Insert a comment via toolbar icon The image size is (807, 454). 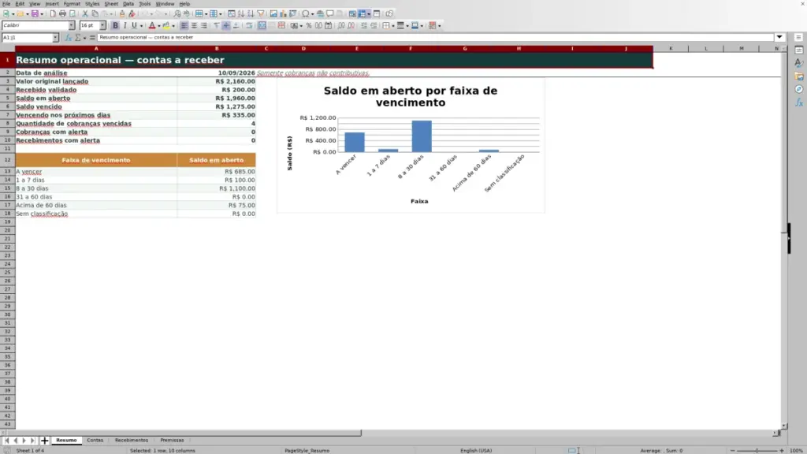(330, 14)
